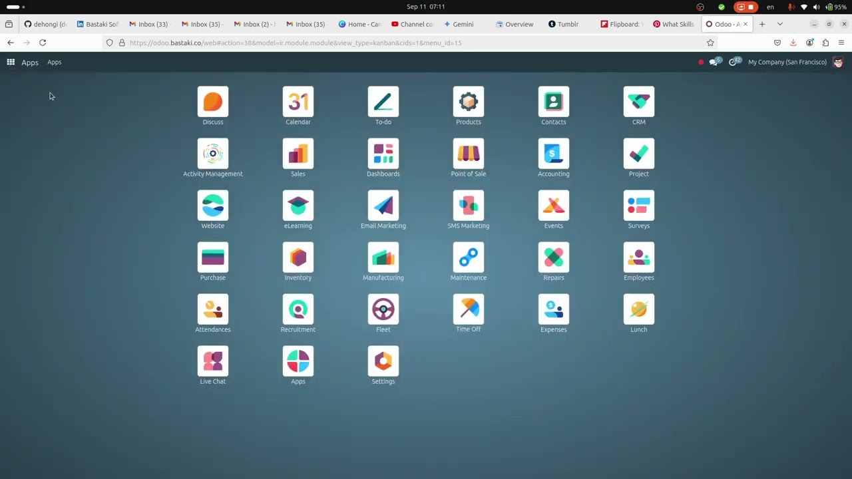This screenshot has width=852, height=479.
Task: Switch to the Bastaki Software browser tab
Action: 97,24
